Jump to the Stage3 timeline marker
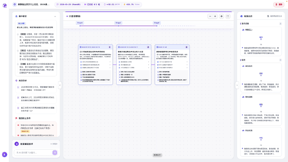The image size is (288, 162). pyautogui.click(x=157, y=23)
